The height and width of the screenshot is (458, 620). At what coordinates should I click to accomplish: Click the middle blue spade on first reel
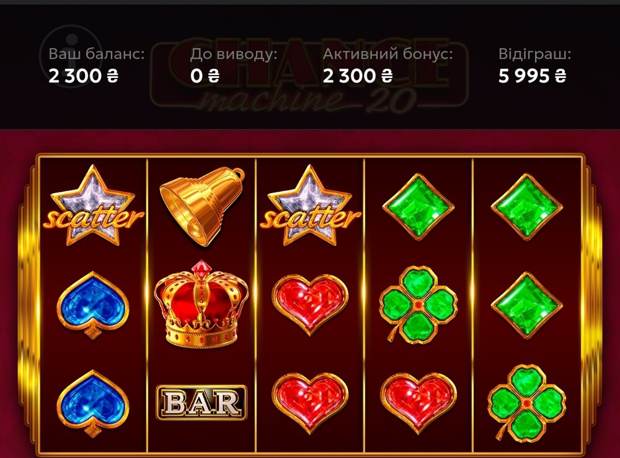93,305
